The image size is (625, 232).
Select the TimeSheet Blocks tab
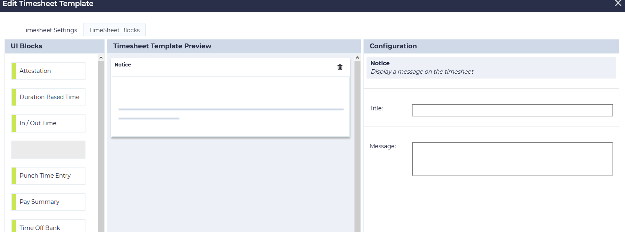114,30
